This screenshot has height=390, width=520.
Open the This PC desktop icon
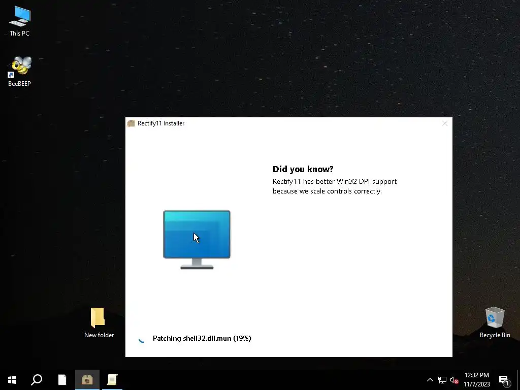pyautogui.click(x=20, y=21)
